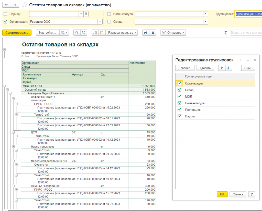This screenshot has width=262, height=211.
Task: Open the Отправить menu
Action: point(173,33)
